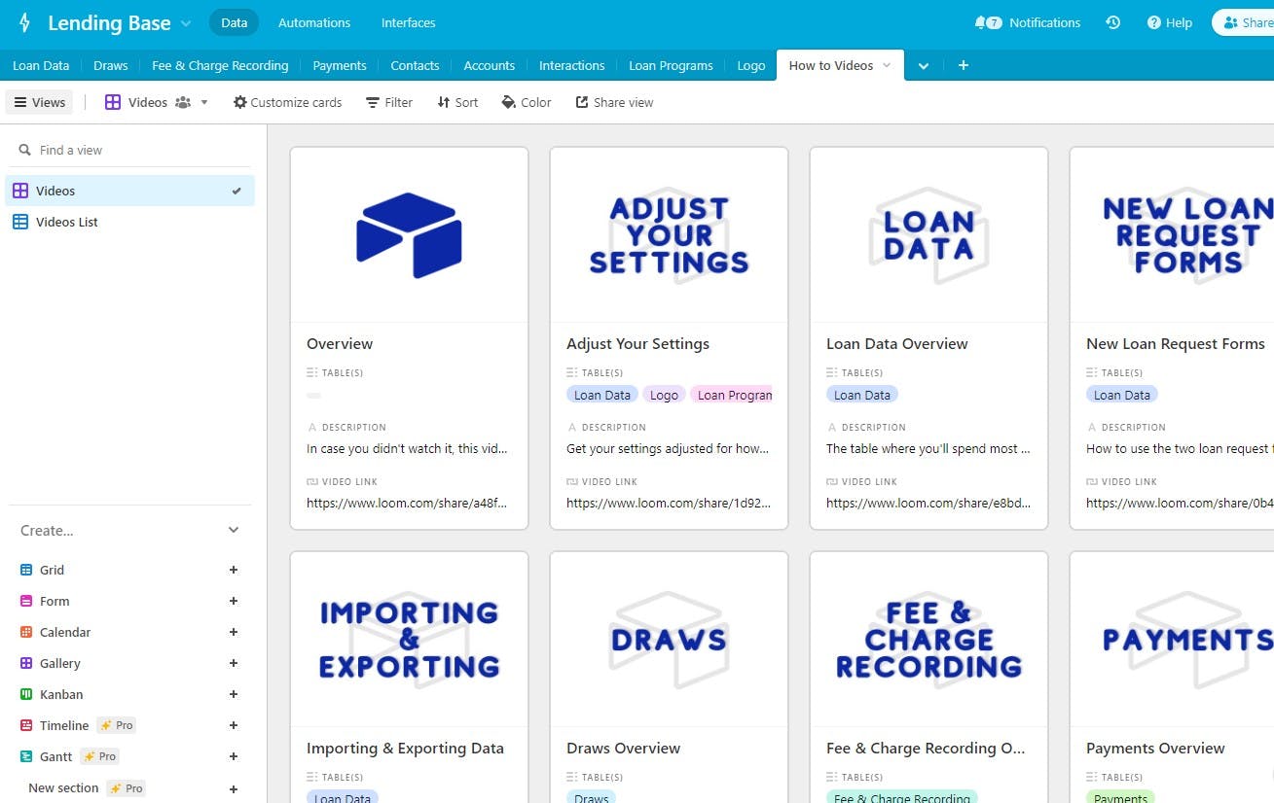Open the Lending Base name dropdown

(186, 23)
